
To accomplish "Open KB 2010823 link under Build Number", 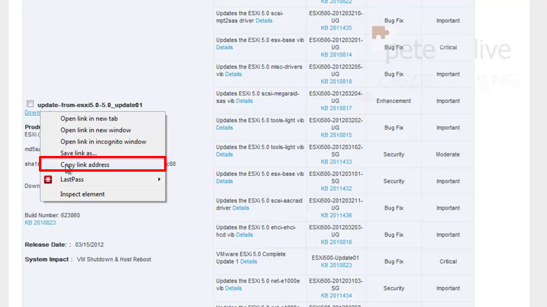I will click(x=40, y=223).
